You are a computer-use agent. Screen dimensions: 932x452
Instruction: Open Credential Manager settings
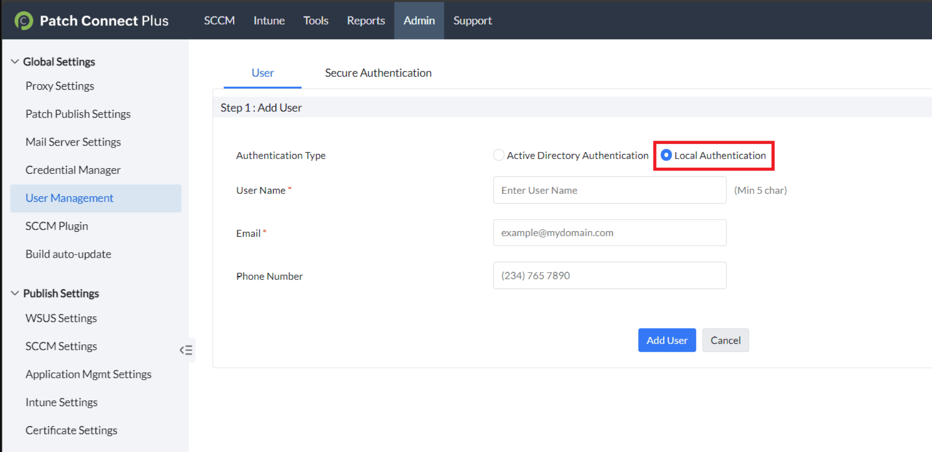73,169
